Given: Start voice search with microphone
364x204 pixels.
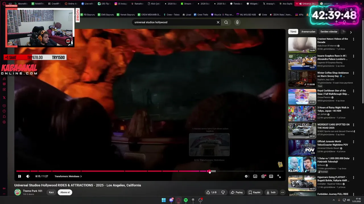Looking at the screenshot, I should pos(237,22).
